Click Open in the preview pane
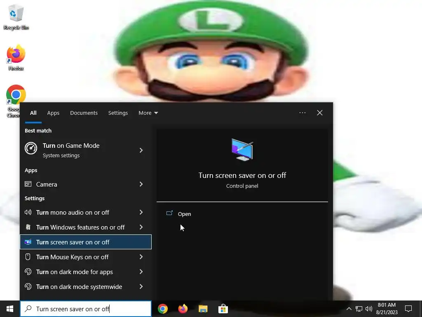The image size is (422, 317). coord(184,214)
